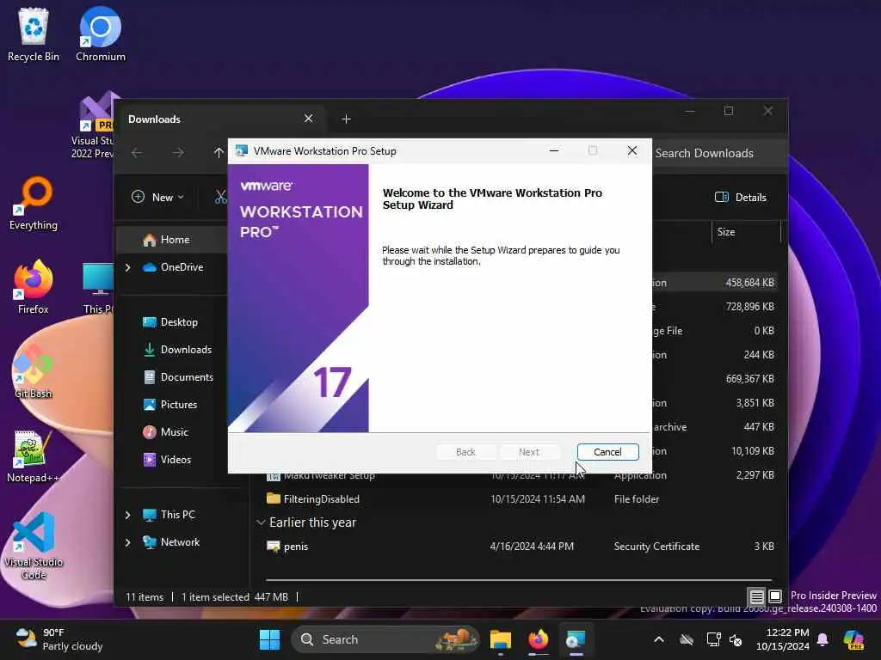This screenshot has width=881, height=660.
Task: Launch Chromium from the desktop
Action: [100, 34]
